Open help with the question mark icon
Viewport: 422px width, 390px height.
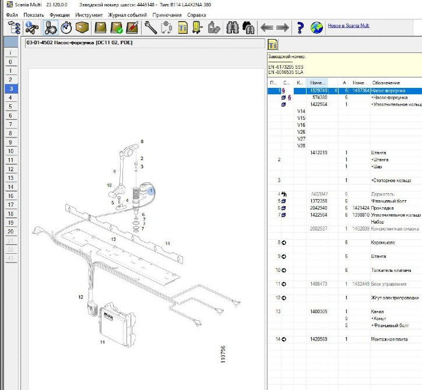(300, 27)
